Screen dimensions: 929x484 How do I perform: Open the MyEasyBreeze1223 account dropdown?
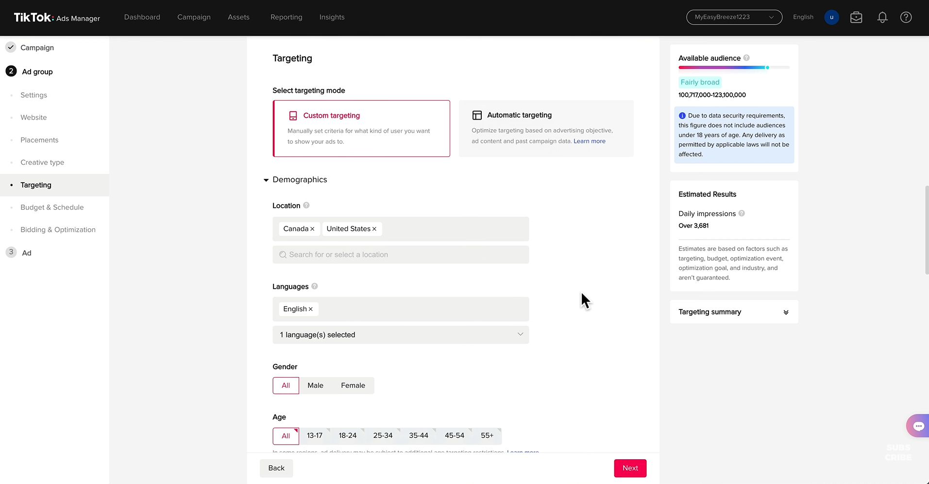(734, 17)
